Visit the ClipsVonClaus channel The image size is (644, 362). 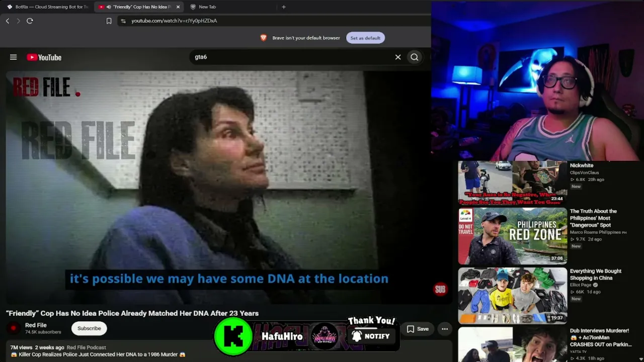tap(584, 172)
